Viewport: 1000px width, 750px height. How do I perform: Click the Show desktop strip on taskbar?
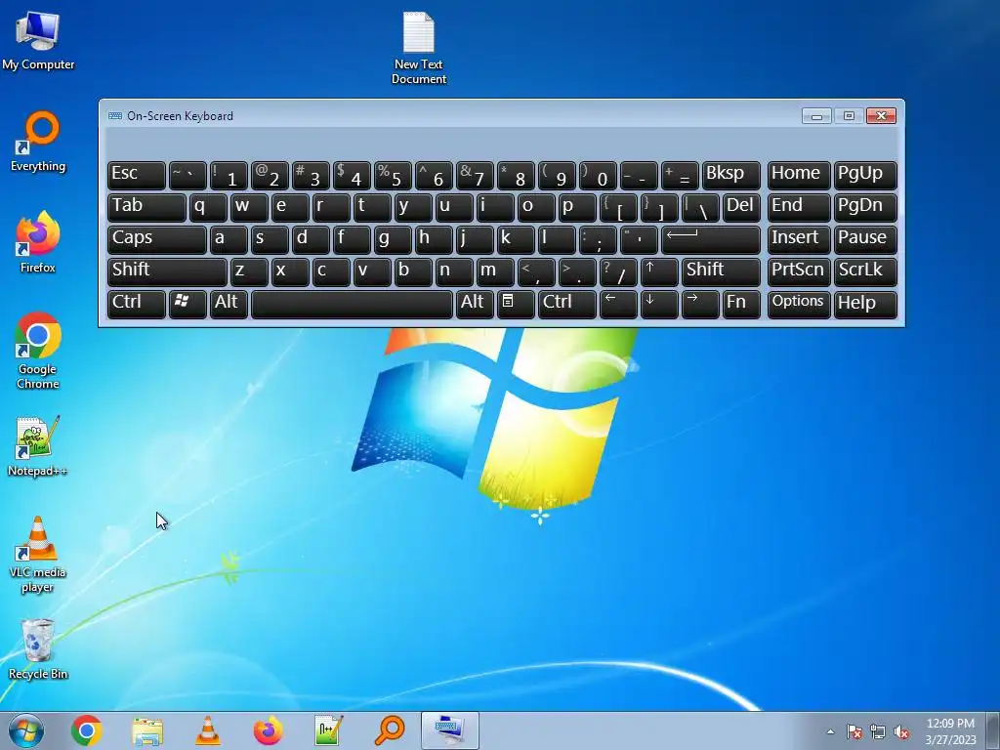pyautogui.click(x=993, y=730)
